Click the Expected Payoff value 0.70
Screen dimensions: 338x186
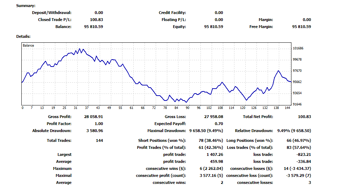[219, 124]
